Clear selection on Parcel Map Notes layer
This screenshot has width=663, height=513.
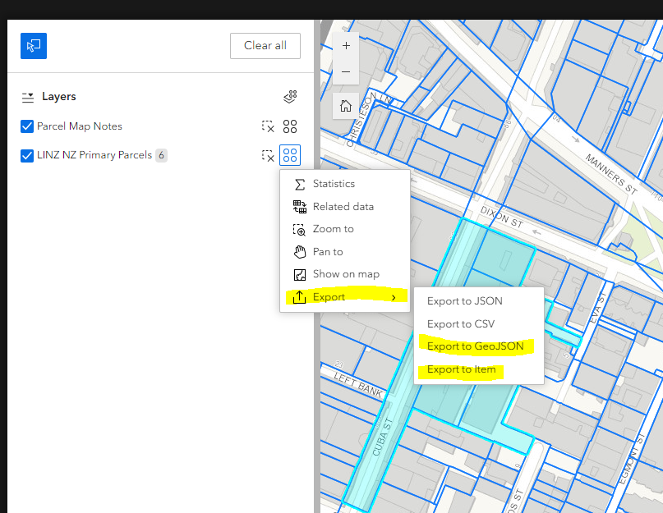267,126
